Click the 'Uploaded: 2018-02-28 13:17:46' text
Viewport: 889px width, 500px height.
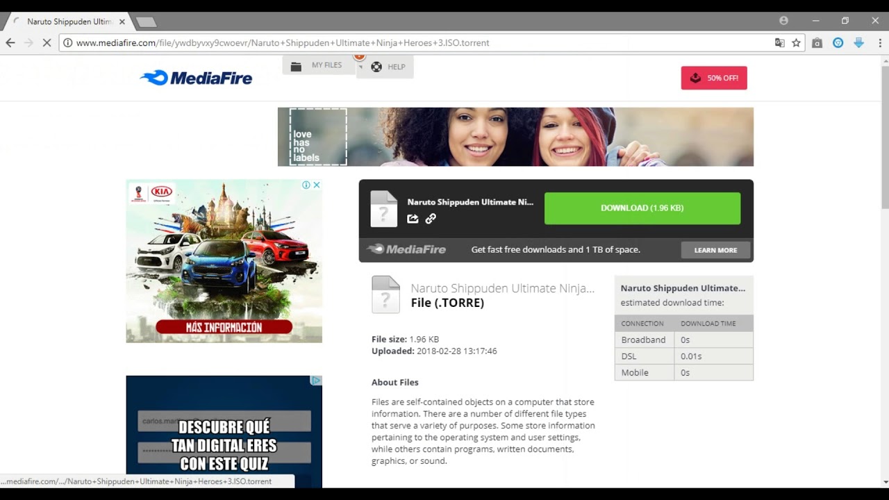click(434, 351)
